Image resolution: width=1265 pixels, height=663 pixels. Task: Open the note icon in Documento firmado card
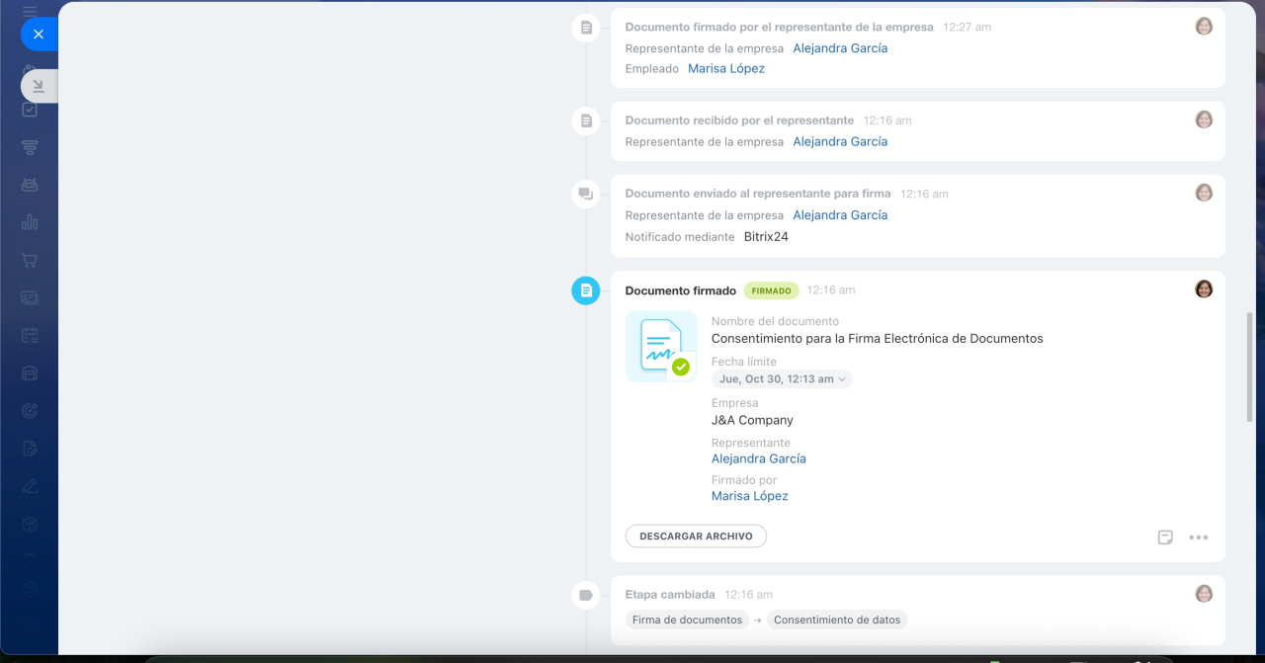(1165, 538)
